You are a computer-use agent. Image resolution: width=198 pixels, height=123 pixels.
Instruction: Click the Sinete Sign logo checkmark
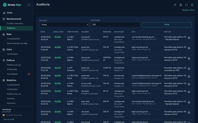coord(5,5)
